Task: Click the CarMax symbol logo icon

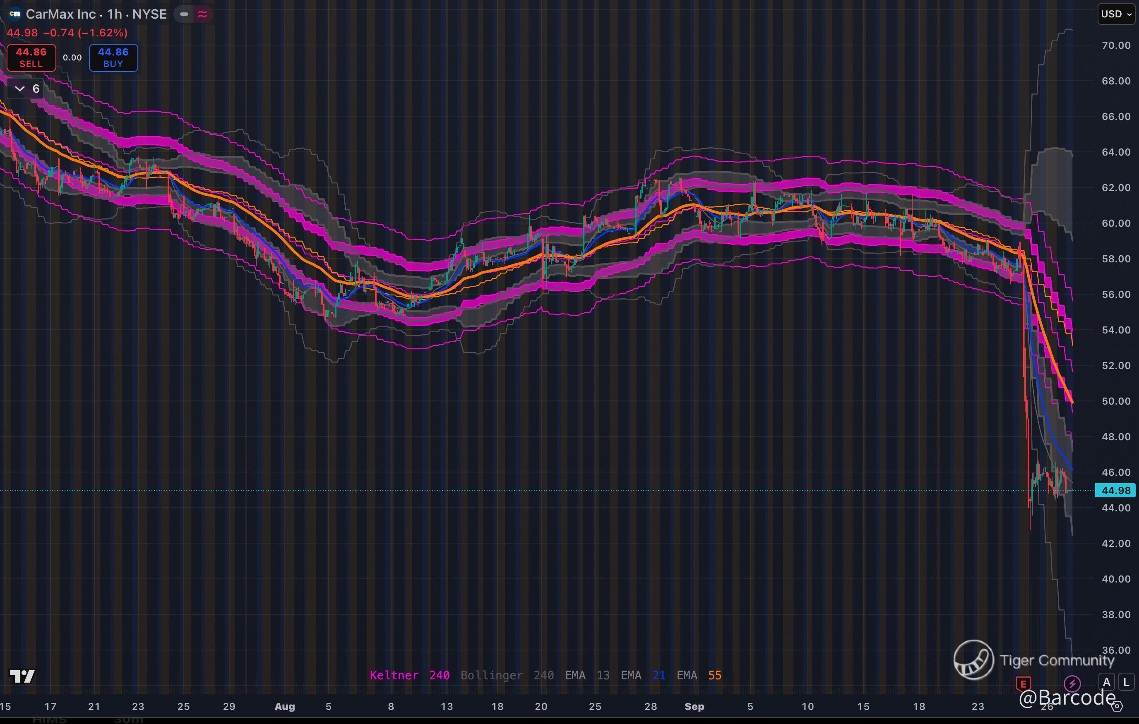Action: coord(14,14)
